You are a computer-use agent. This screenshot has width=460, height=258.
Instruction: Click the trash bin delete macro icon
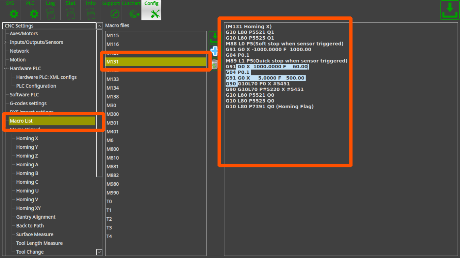point(214,64)
